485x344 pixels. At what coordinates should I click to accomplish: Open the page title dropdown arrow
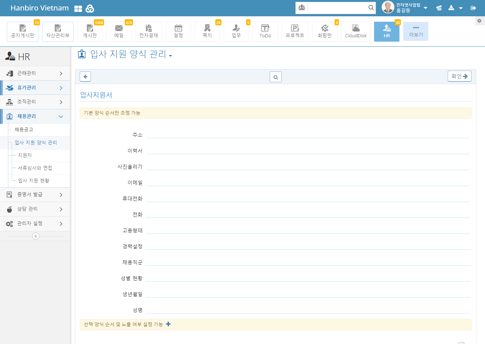(x=171, y=56)
